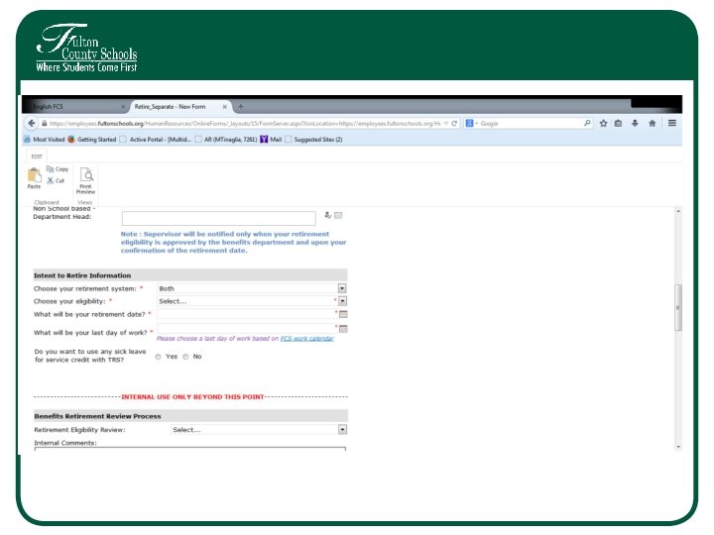Select No for sick leave service credit

pos(185,357)
